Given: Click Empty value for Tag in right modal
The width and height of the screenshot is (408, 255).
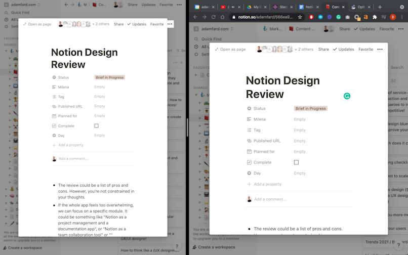Looking at the screenshot, I should coord(300,130).
